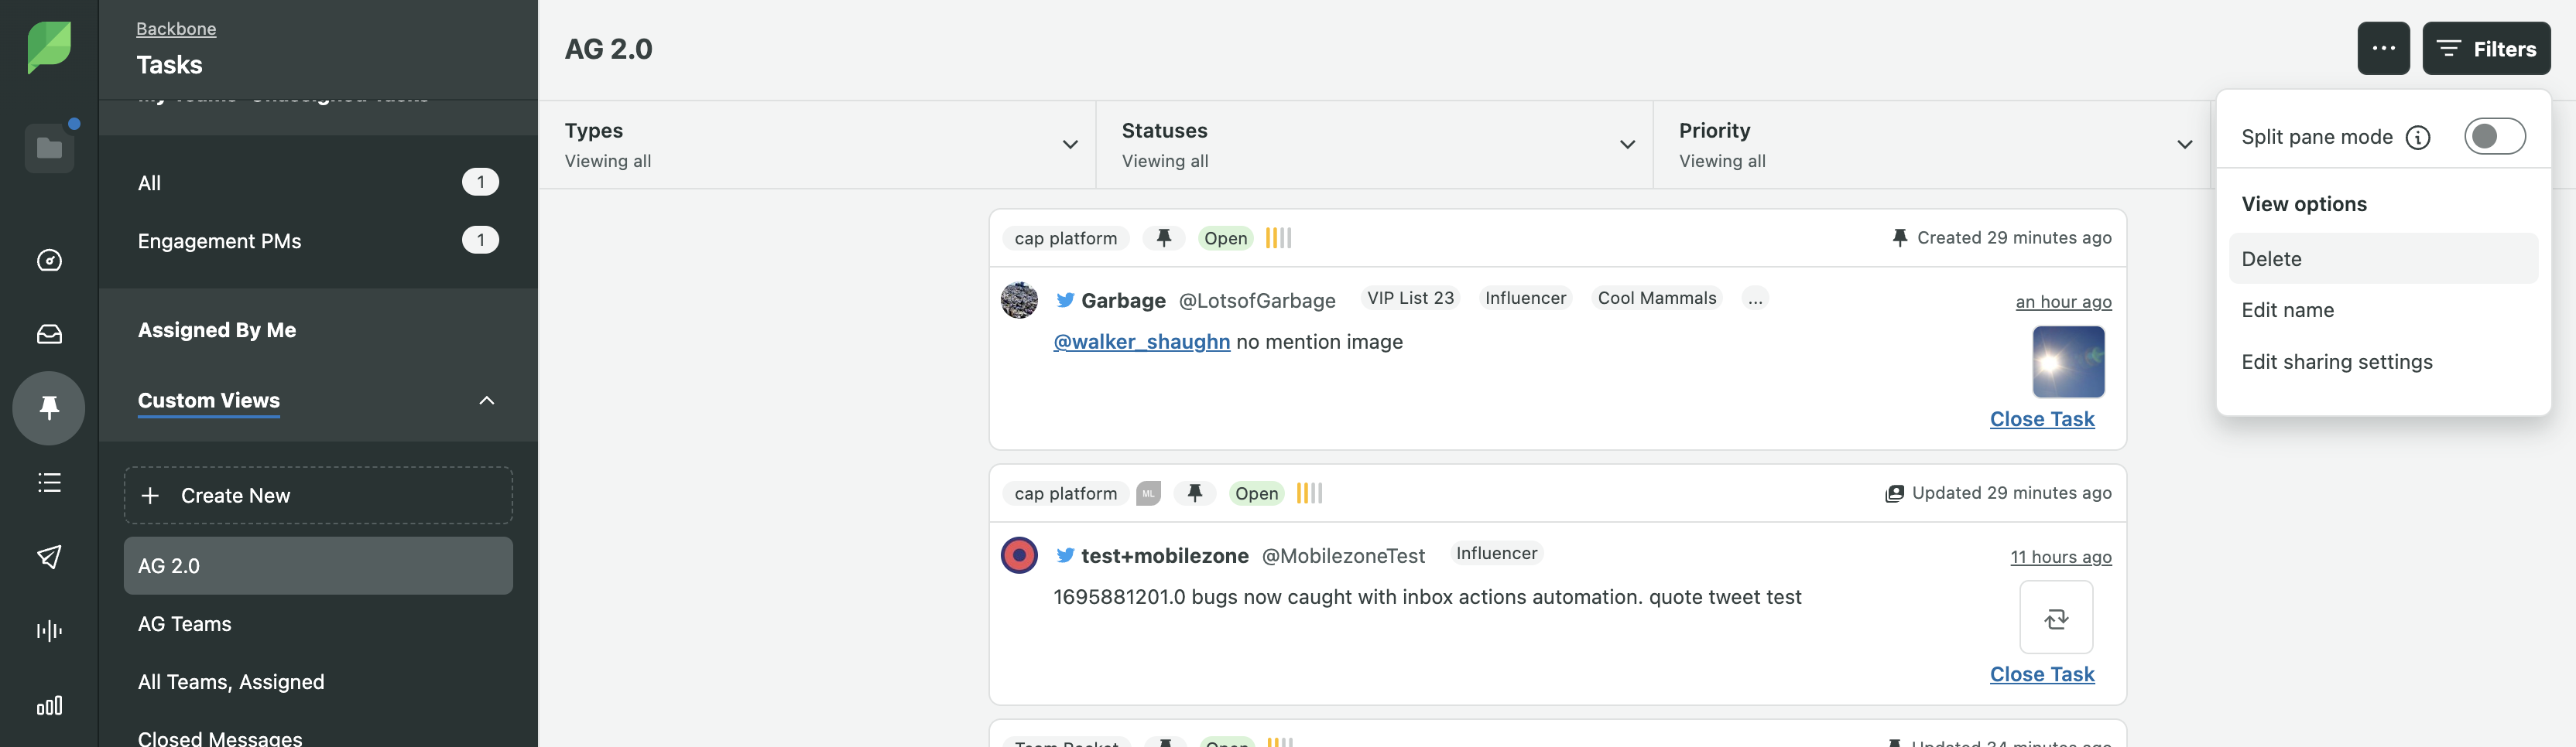Choose Edit sharing settings option
This screenshot has width=2576, height=747.
click(x=2336, y=363)
